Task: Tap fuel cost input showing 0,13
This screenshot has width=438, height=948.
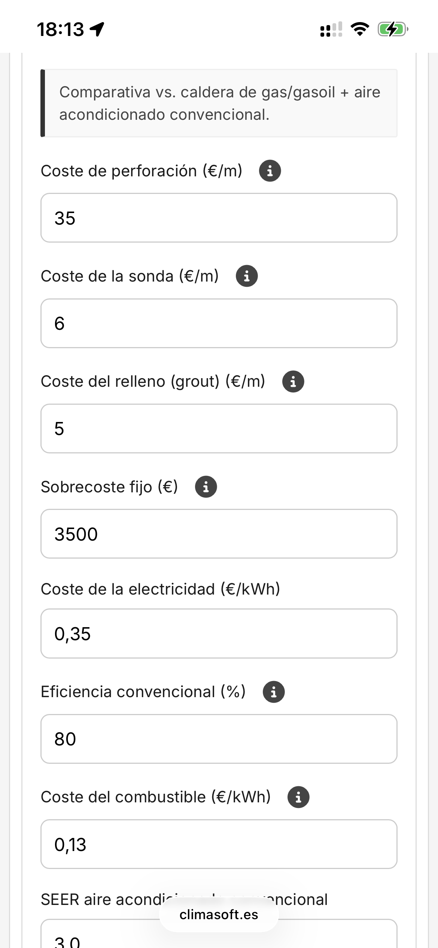Action: pos(219,844)
